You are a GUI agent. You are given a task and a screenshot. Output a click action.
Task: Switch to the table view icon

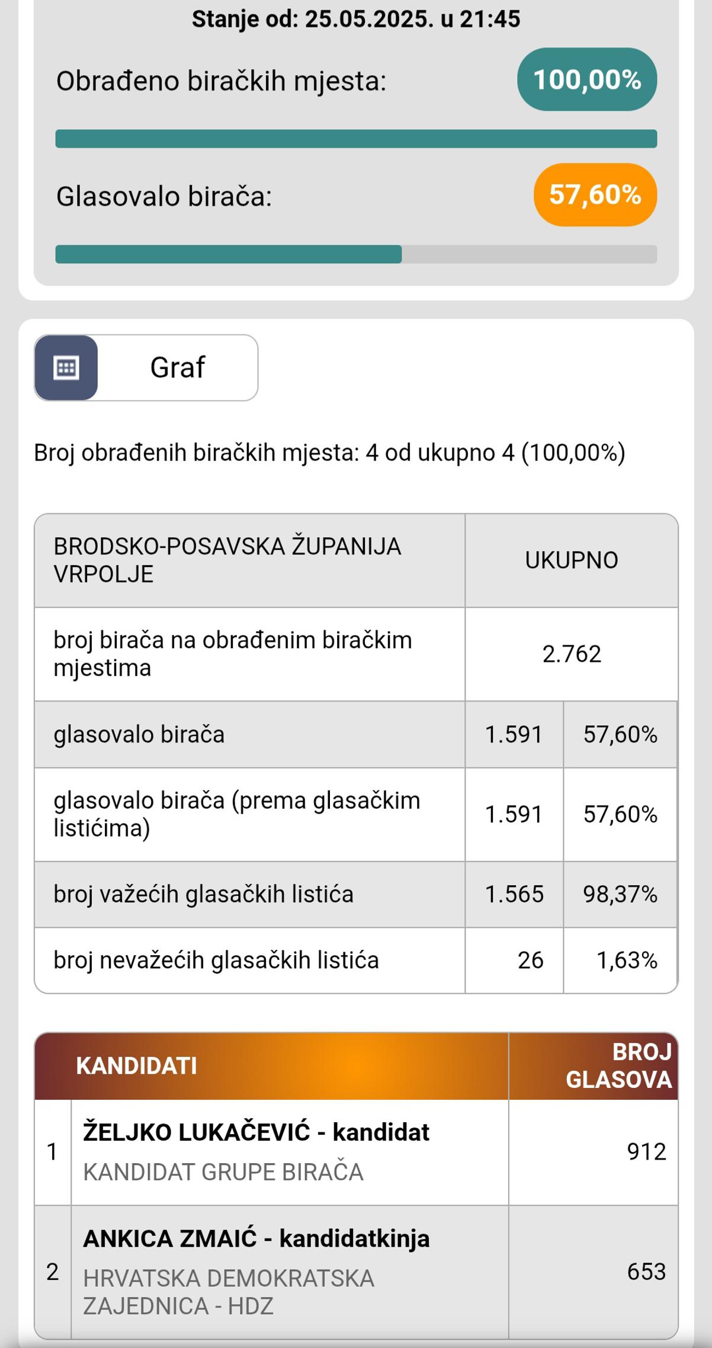tap(66, 368)
